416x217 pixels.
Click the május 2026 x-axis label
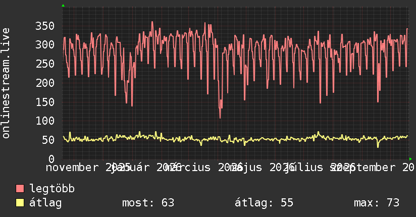263,168
